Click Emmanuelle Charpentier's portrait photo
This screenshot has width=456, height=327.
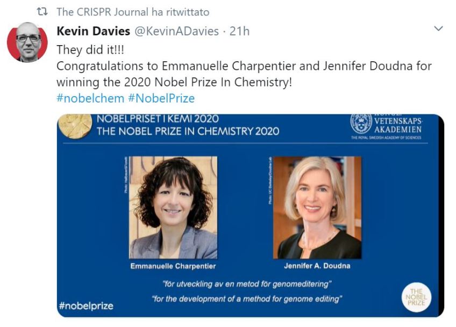[173, 207]
